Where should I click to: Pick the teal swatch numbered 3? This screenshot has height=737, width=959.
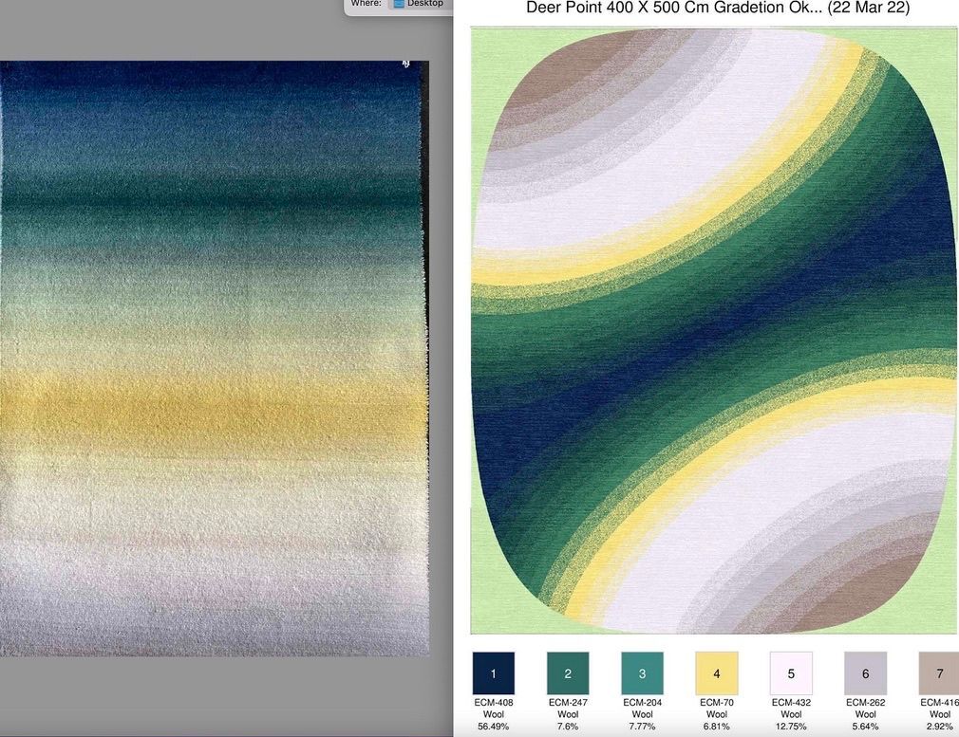click(642, 673)
